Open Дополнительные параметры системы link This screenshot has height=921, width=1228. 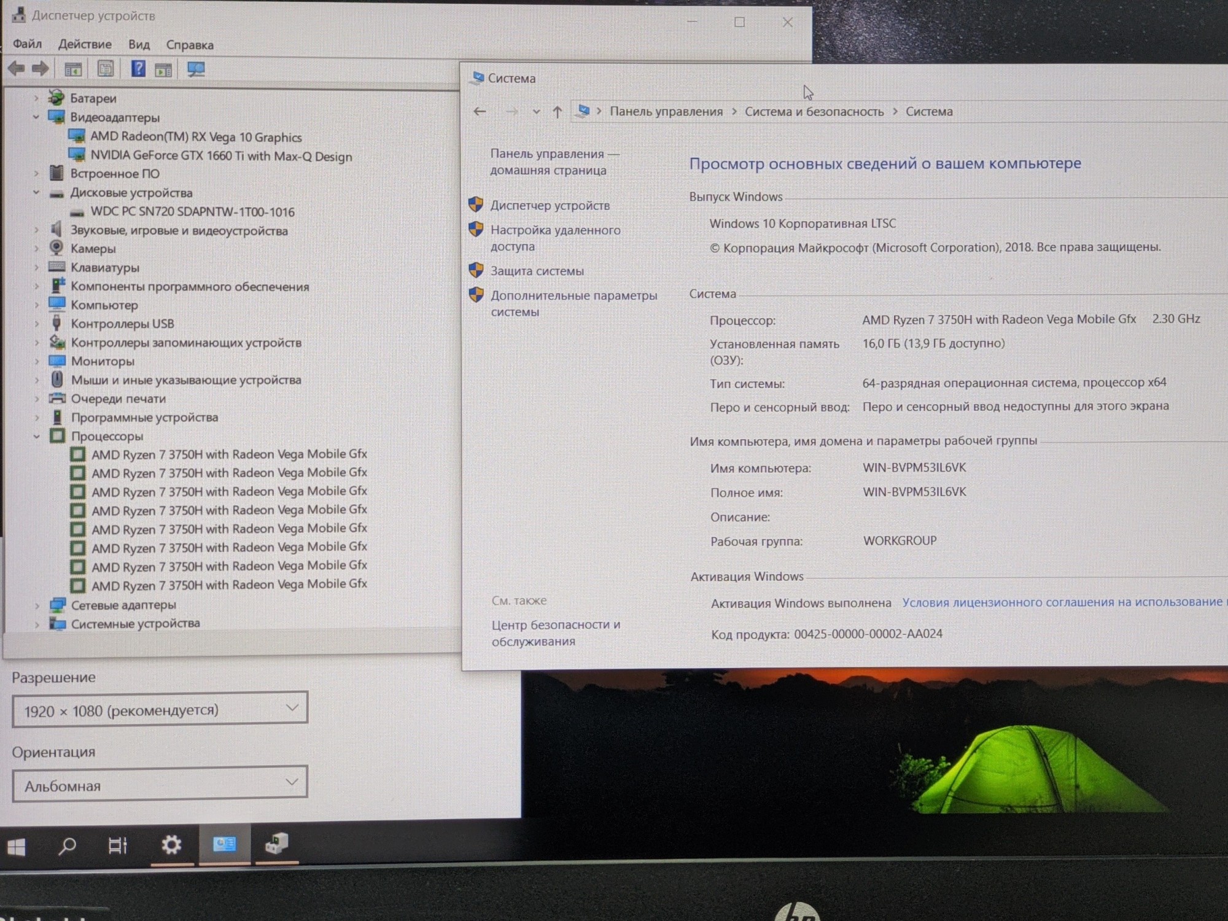tap(574, 303)
